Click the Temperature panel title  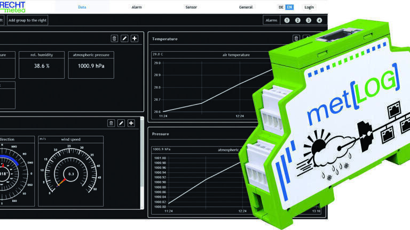[165, 39]
